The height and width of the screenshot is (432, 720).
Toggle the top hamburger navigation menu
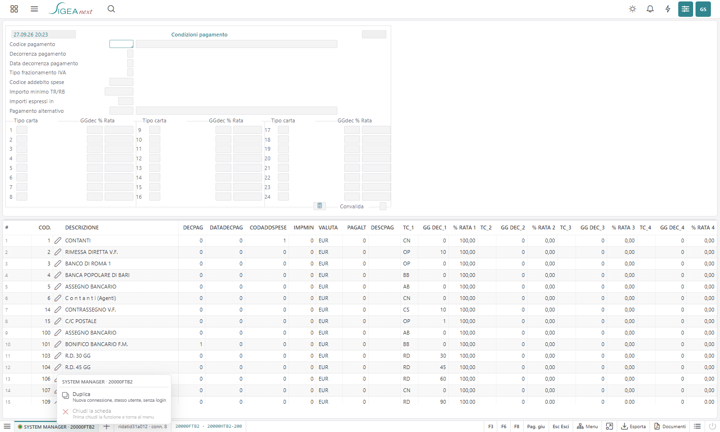pos(34,9)
